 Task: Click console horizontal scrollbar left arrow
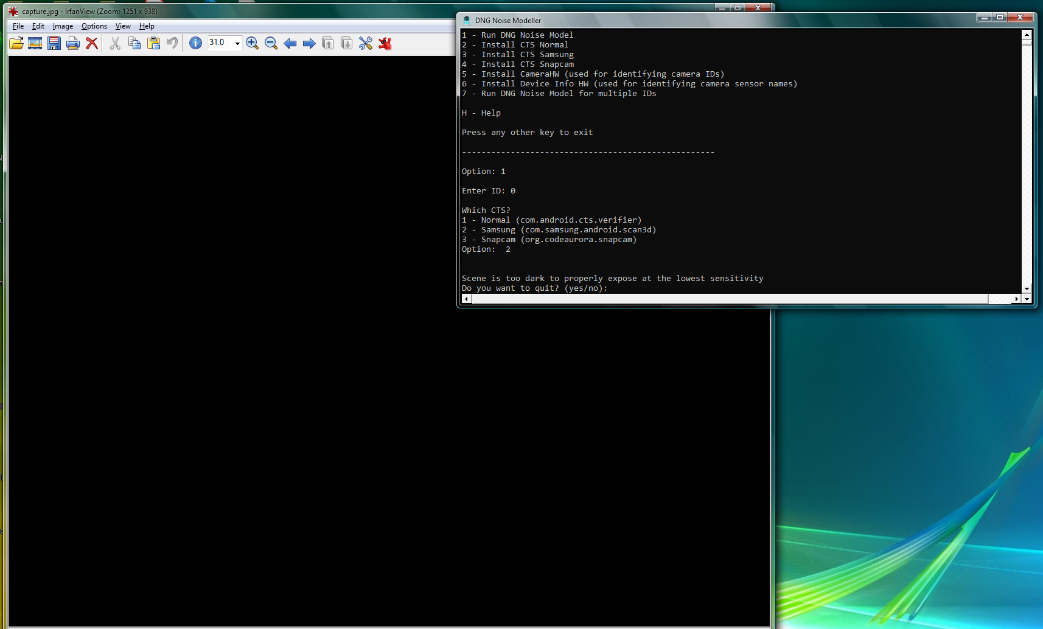[466, 299]
